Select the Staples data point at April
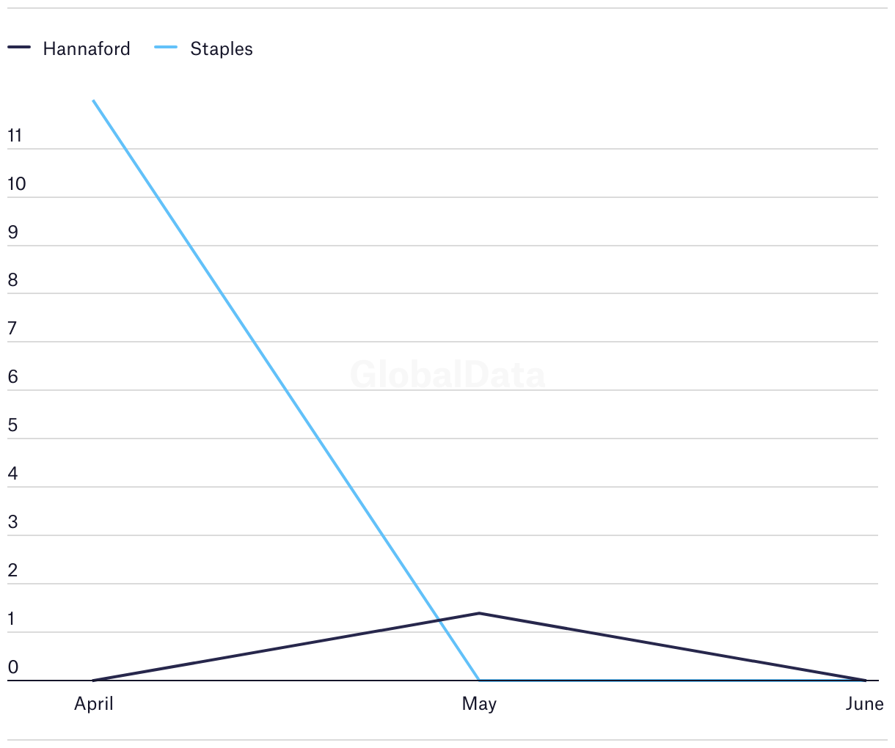The width and height of the screenshot is (895, 748). point(93,100)
